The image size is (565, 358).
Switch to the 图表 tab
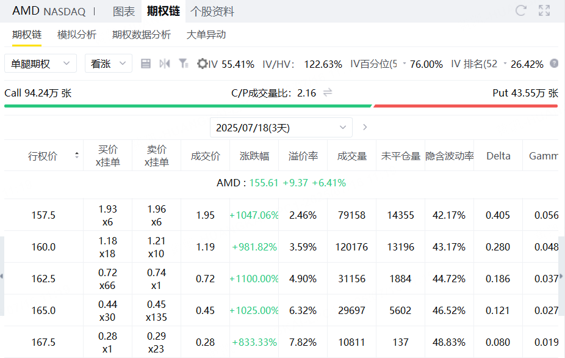[124, 12]
